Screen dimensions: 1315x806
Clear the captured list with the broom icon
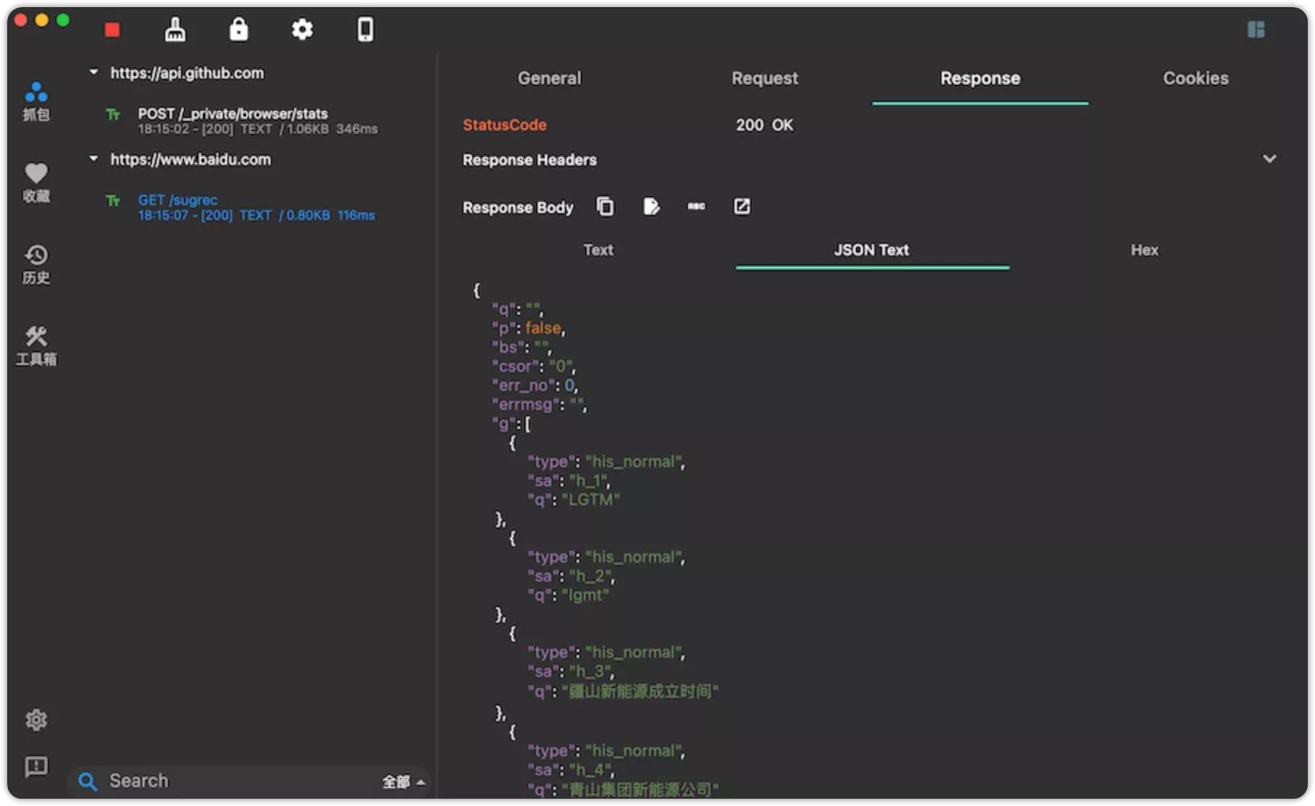(175, 30)
